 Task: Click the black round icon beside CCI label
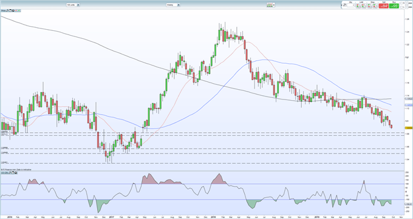[16, 173]
